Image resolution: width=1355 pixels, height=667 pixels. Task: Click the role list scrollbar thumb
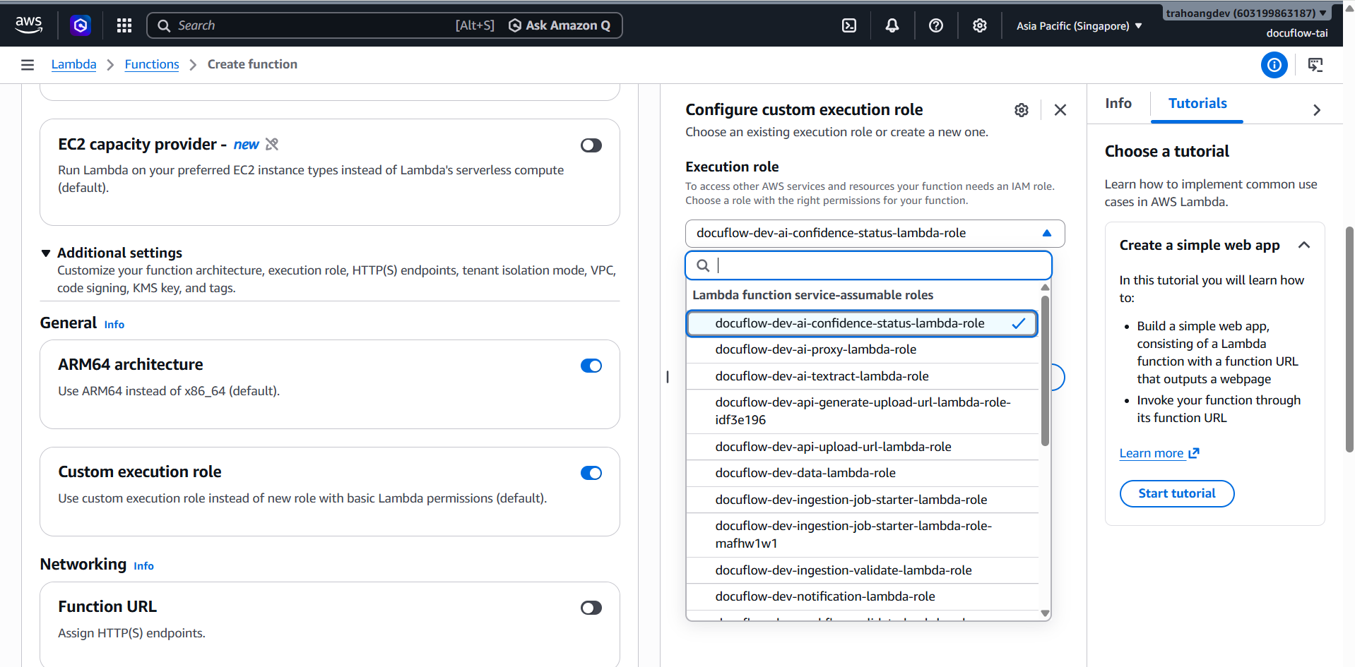click(x=1045, y=371)
